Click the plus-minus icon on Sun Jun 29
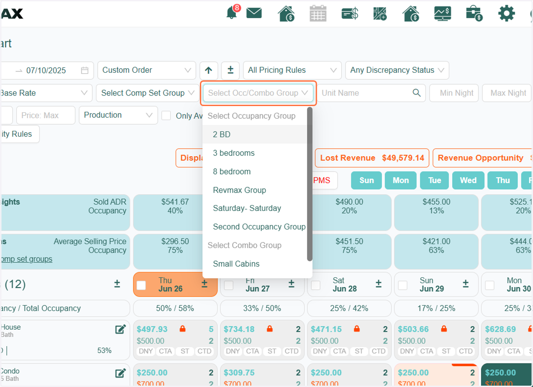 pos(465,284)
